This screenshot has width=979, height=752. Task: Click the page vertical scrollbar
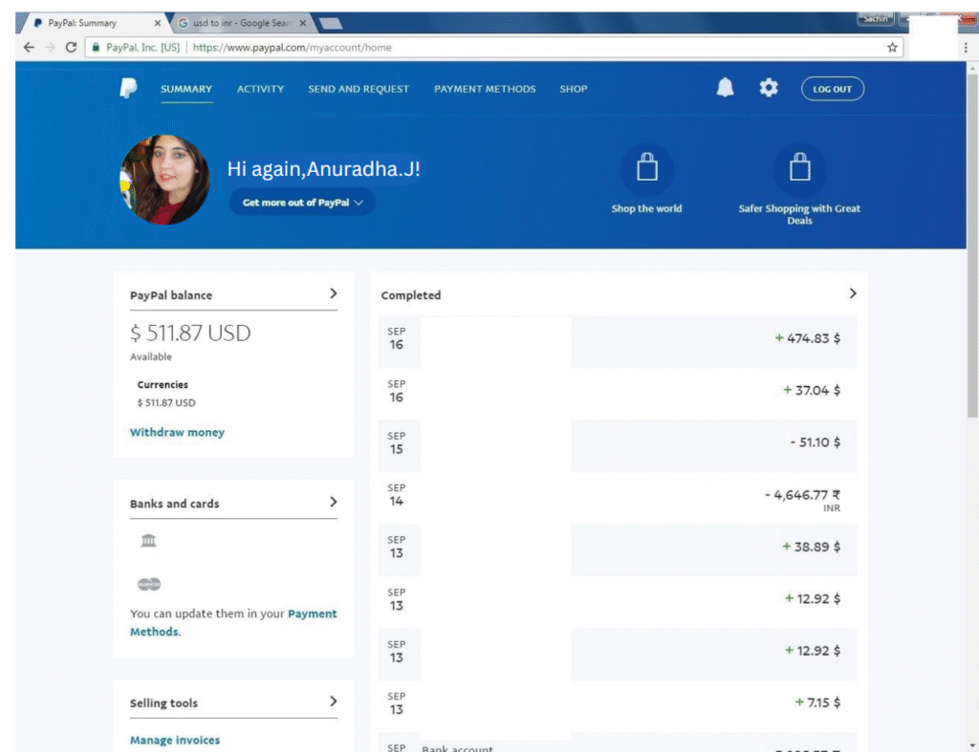click(972, 239)
